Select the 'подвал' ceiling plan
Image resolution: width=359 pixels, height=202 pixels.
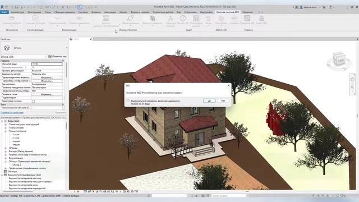pyautogui.click(x=16, y=141)
